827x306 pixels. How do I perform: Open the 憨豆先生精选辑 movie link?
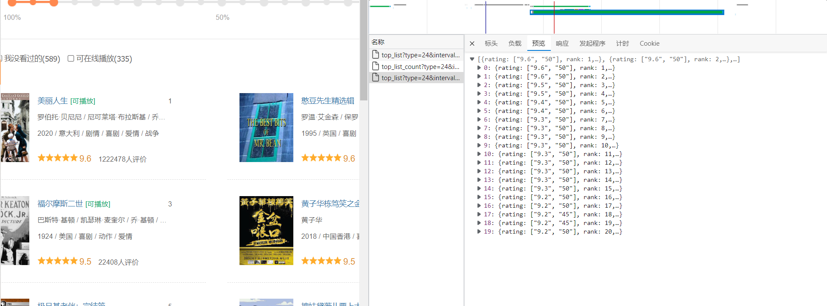tap(328, 101)
